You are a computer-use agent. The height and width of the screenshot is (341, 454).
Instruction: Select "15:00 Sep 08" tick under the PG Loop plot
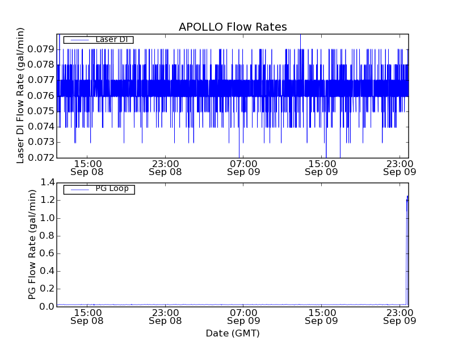(x=86, y=317)
